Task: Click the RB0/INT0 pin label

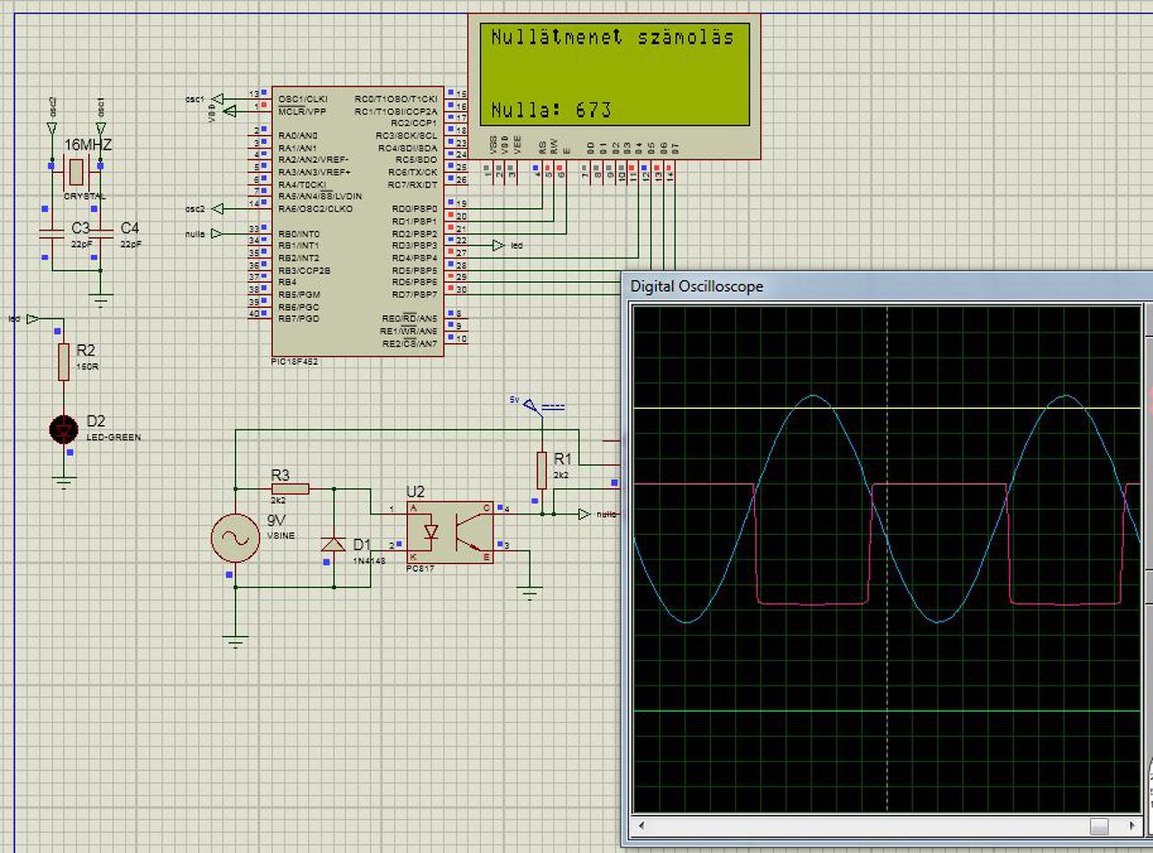Action: [x=297, y=233]
